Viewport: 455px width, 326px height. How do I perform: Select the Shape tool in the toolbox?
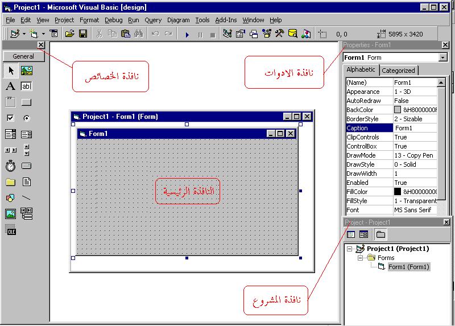pos(10,198)
